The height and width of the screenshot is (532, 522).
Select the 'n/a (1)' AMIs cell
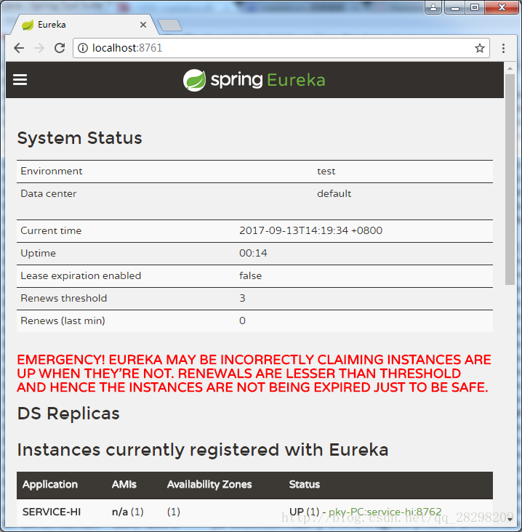pyautogui.click(x=128, y=512)
